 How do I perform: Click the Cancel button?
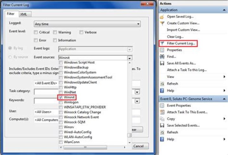140,146
